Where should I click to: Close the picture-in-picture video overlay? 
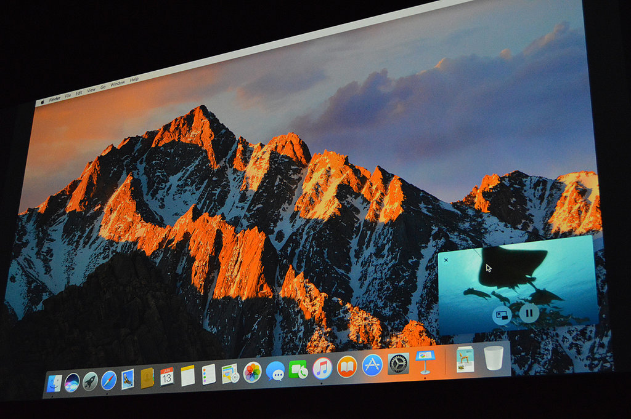(x=446, y=260)
